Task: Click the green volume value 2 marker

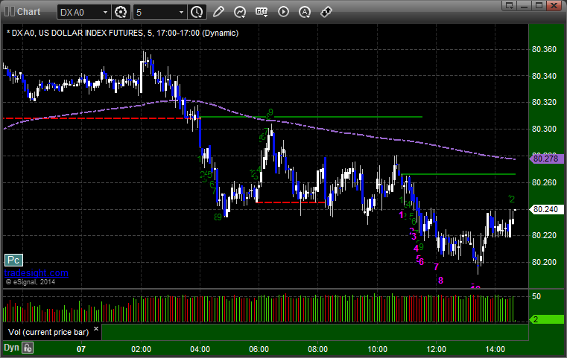Action: pos(546,319)
